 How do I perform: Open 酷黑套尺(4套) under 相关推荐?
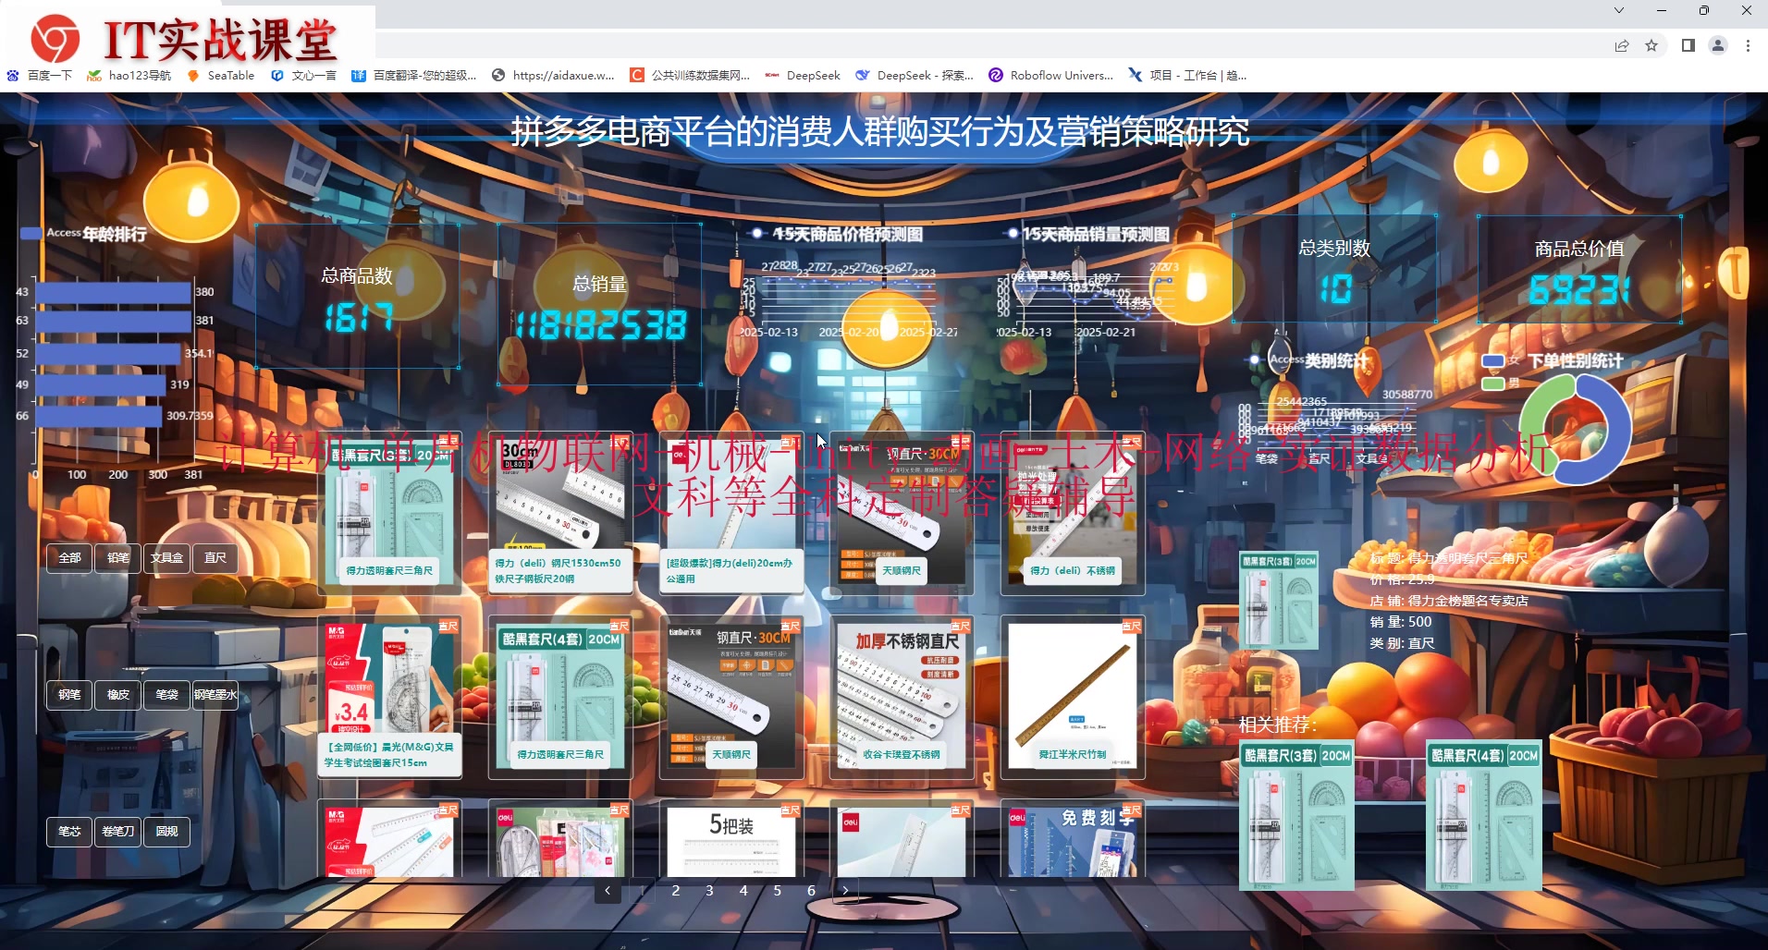coord(1483,815)
